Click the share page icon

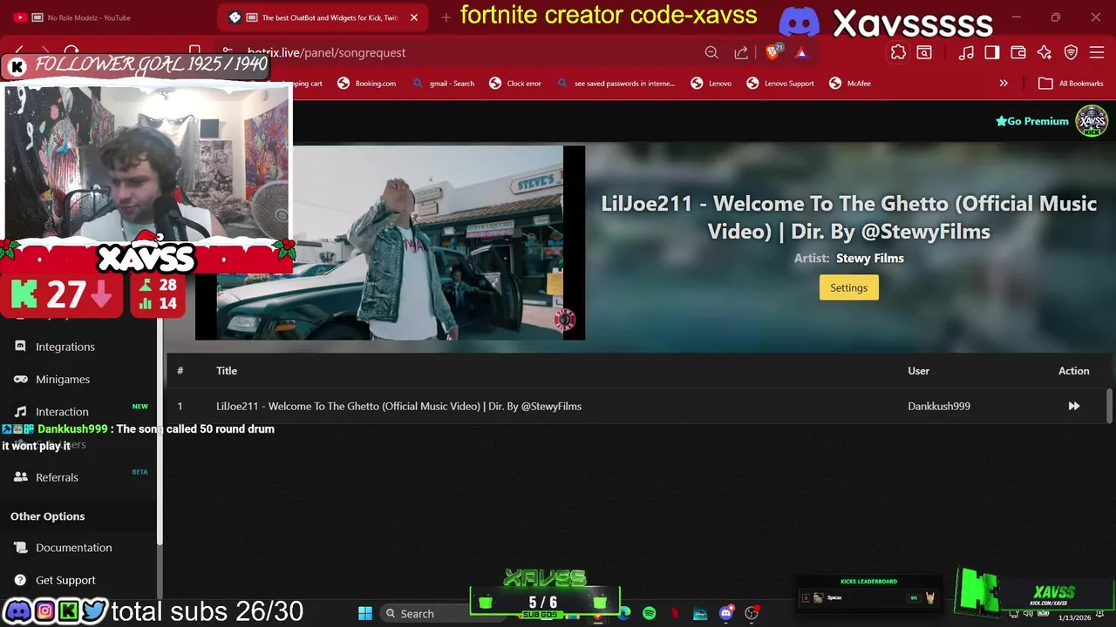point(741,52)
